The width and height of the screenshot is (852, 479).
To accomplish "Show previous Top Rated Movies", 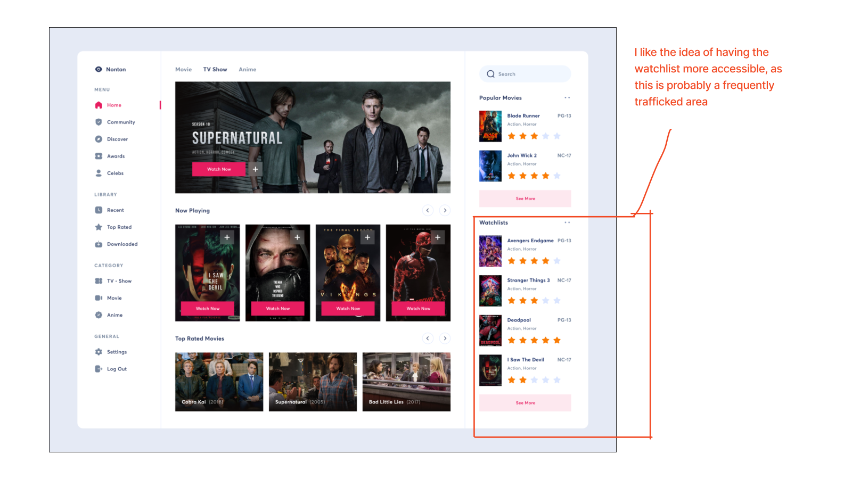I will (x=428, y=338).
